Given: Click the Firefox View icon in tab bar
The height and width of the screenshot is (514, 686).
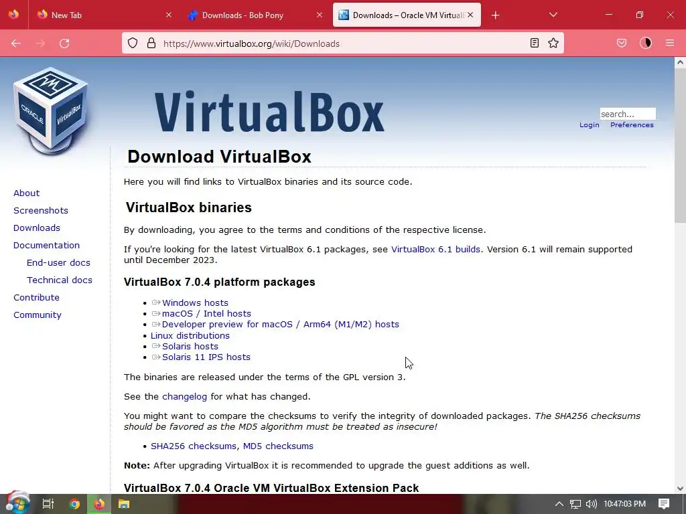Looking at the screenshot, I should [13, 15].
